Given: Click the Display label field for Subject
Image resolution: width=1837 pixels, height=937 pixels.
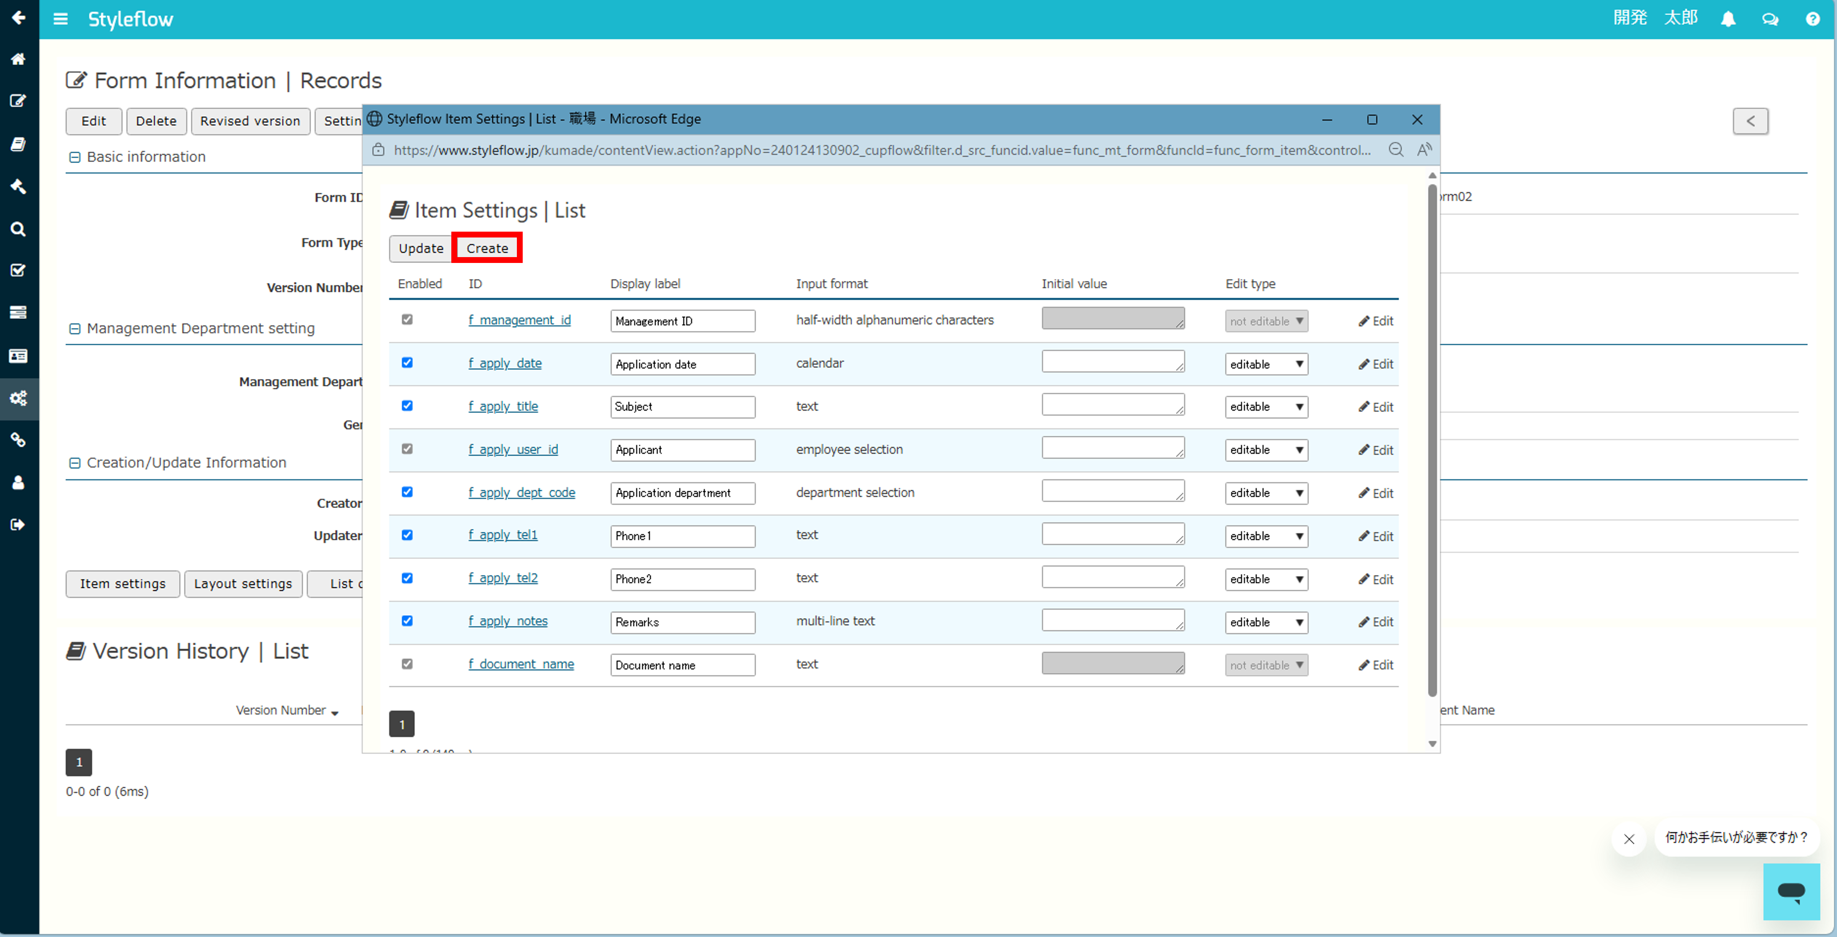Looking at the screenshot, I should coord(683,407).
